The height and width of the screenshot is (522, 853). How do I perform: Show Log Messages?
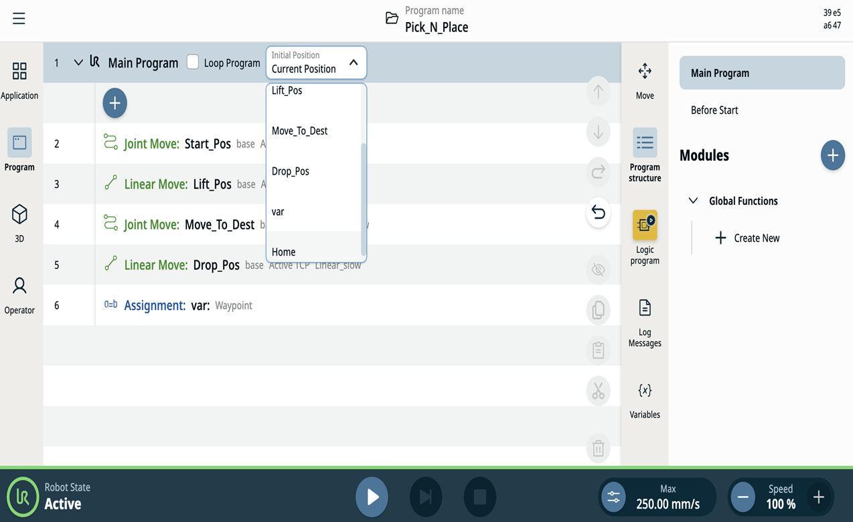[645, 323]
